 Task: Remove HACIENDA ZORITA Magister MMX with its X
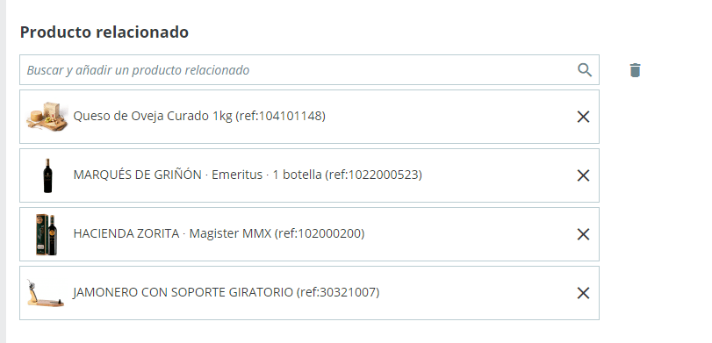pos(583,234)
